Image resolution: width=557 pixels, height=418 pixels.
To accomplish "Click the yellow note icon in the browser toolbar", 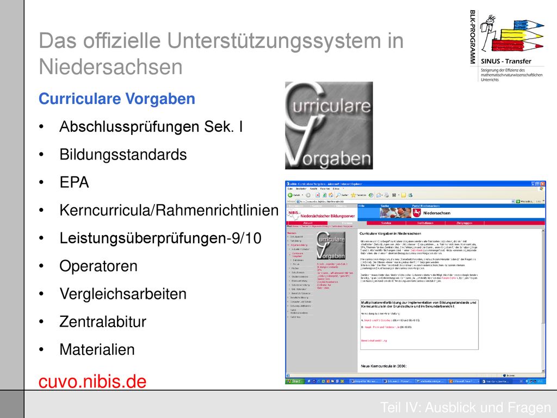I will tap(404, 195).
